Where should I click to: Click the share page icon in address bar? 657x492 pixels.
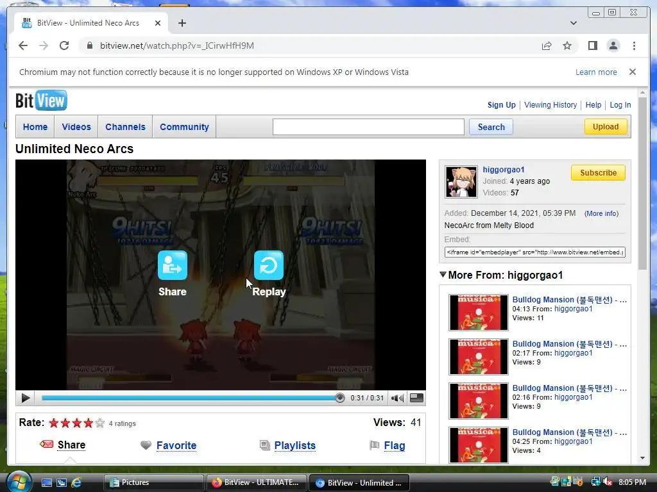point(547,45)
